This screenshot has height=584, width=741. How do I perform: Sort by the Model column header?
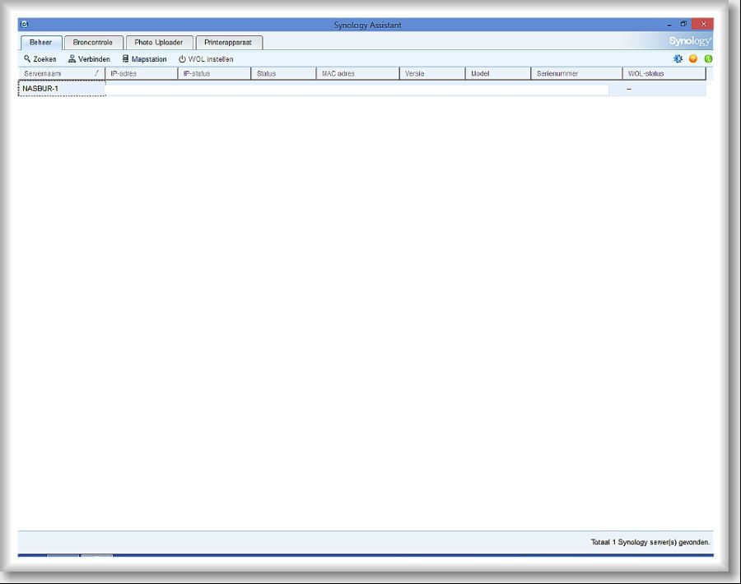click(x=498, y=74)
